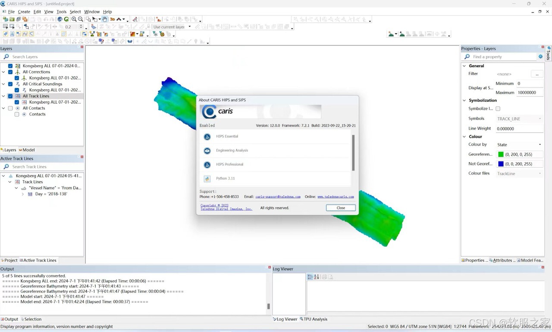Close the Layers panel with red X
The image size is (552, 332).
tap(82, 47)
